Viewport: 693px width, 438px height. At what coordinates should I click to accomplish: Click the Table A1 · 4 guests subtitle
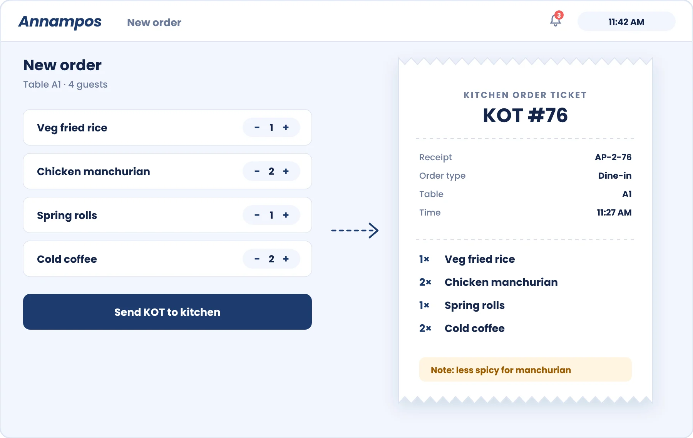click(65, 85)
